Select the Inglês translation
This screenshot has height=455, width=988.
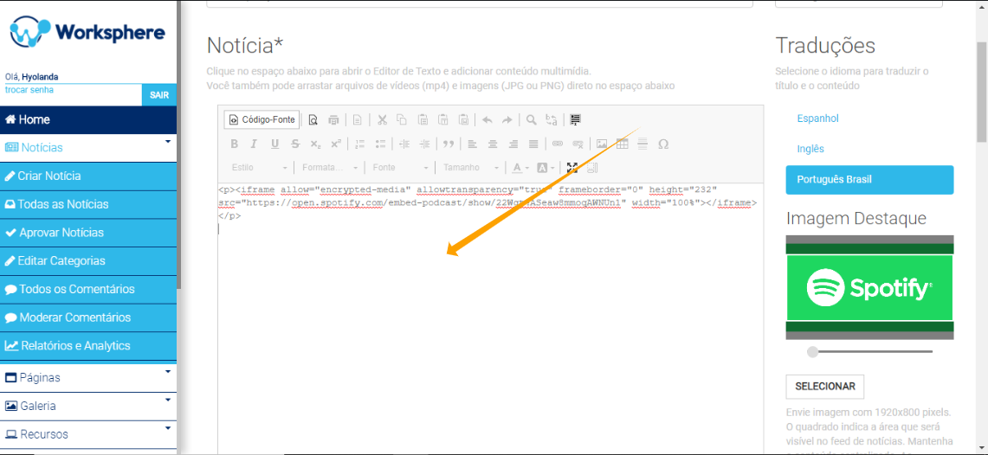click(x=810, y=149)
